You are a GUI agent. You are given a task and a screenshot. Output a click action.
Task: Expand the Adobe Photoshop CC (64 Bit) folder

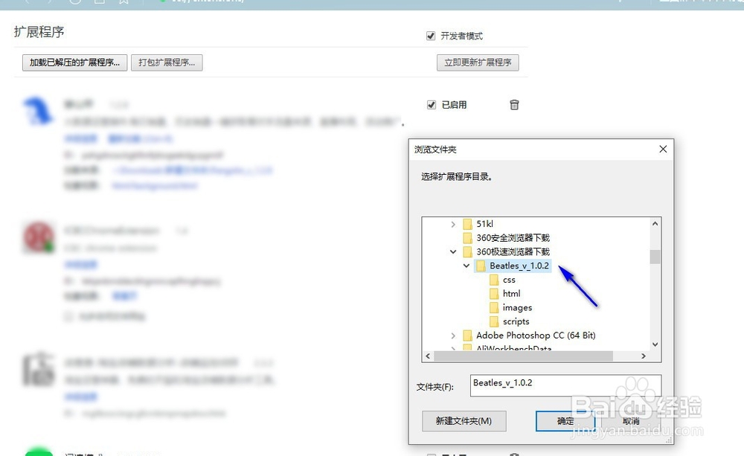pos(454,335)
